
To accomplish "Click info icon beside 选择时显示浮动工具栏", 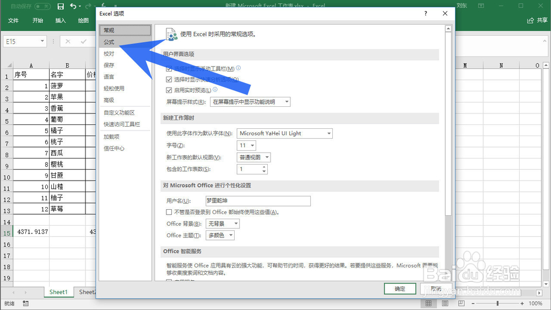I will (x=238, y=68).
